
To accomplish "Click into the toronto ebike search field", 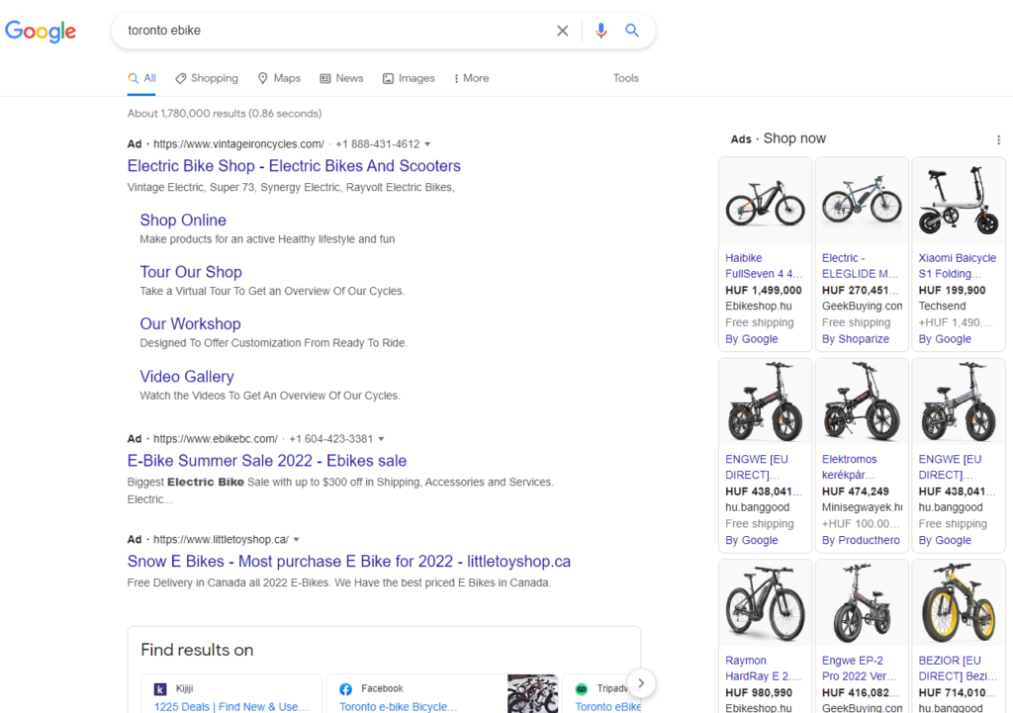I will click(x=336, y=31).
